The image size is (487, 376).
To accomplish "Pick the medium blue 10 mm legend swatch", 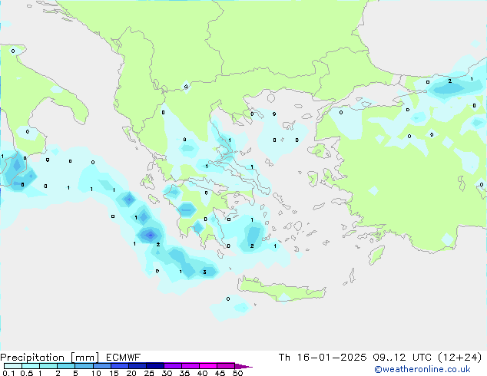I will click(x=102, y=365).
